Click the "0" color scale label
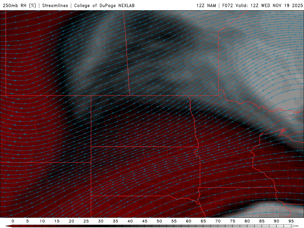Screen dimensions: 304x228 (13, 221)
